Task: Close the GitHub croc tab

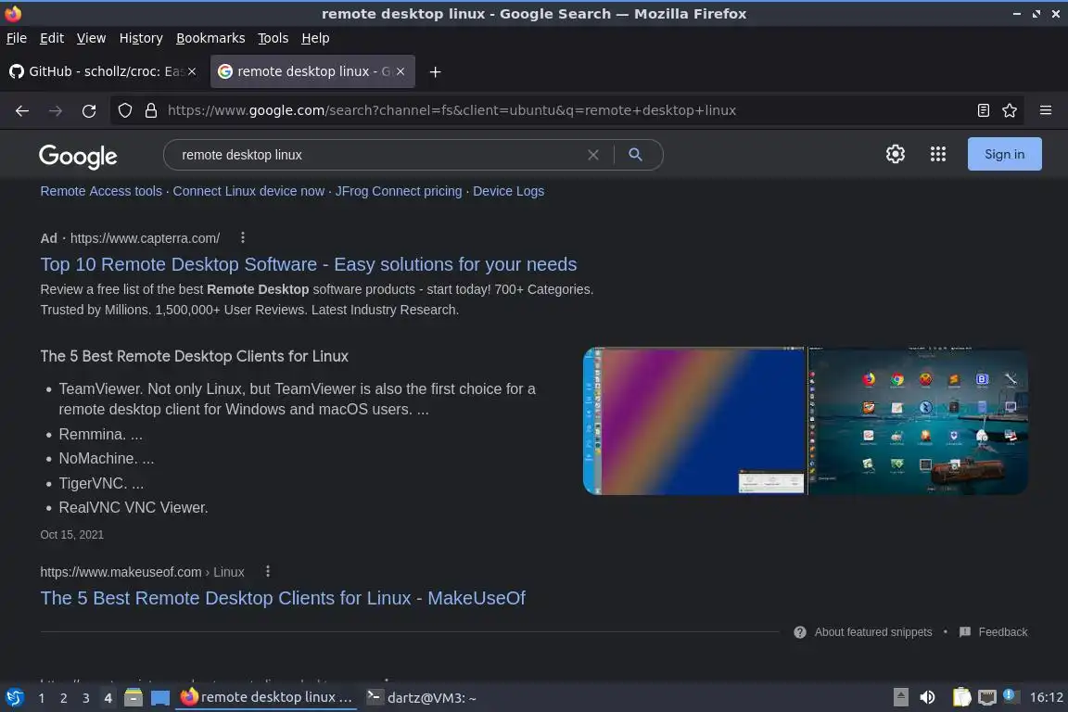Action: click(192, 70)
